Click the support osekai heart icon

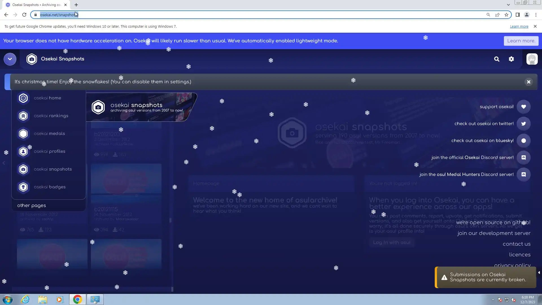(x=523, y=107)
